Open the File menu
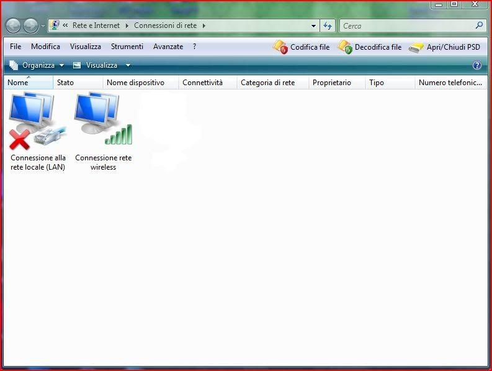 tap(16, 47)
